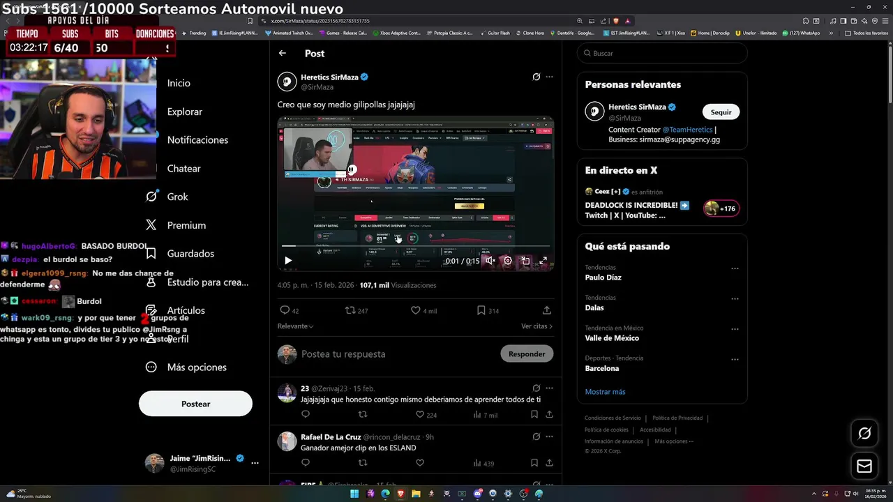893x502 pixels.
Task: Reply to Rafael De La Cruz's comment
Action: 305,463
